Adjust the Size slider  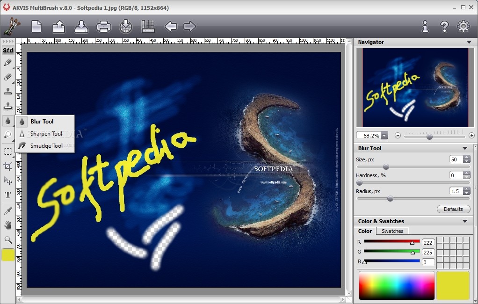pyautogui.click(x=413, y=167)
